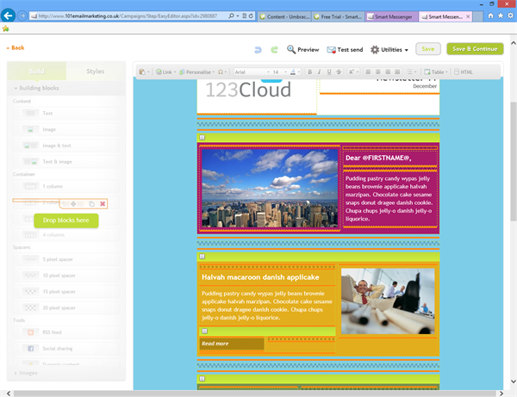Click the duplicate icon on dragged block
Screen dimensions: 517x397
91,204
